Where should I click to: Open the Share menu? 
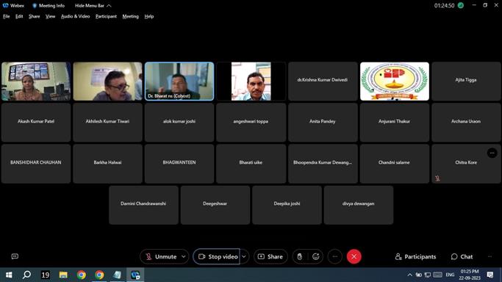[35, 16]
